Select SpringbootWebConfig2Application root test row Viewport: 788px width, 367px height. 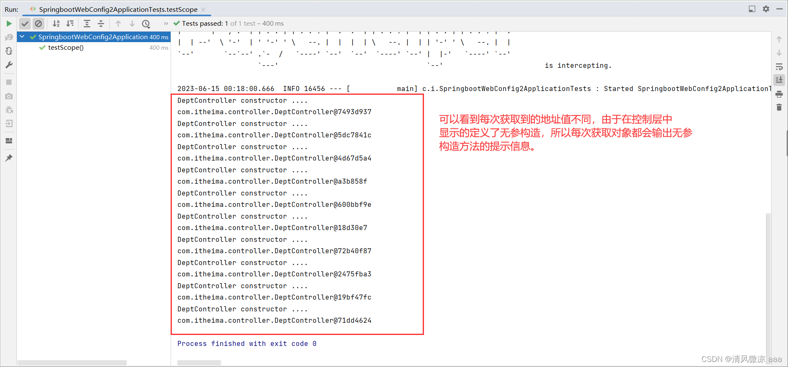94,37
